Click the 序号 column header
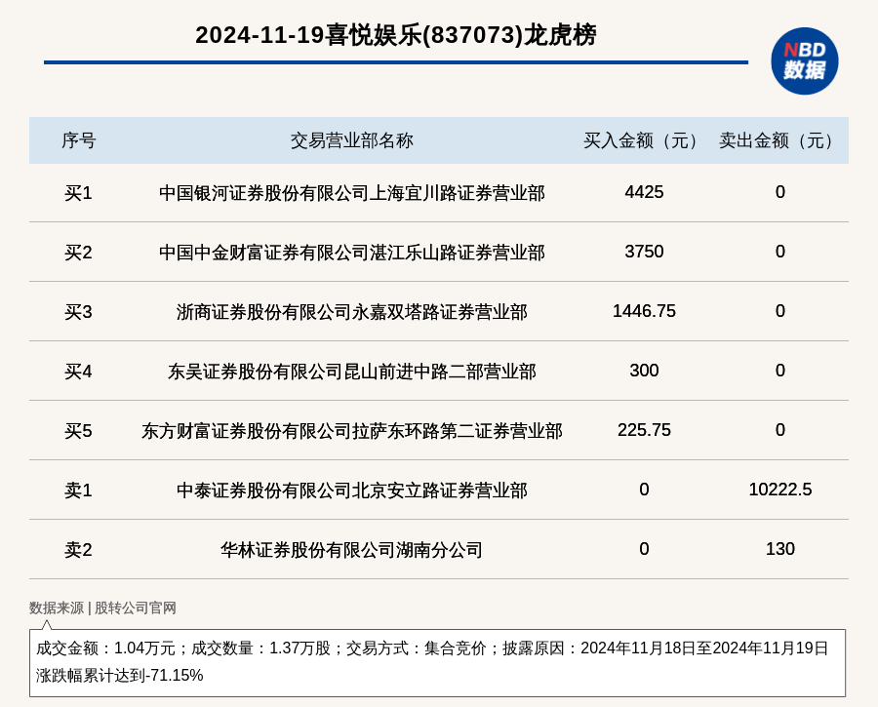The width and height of the screenshot is (878, 707). click(x=78, y=140)
